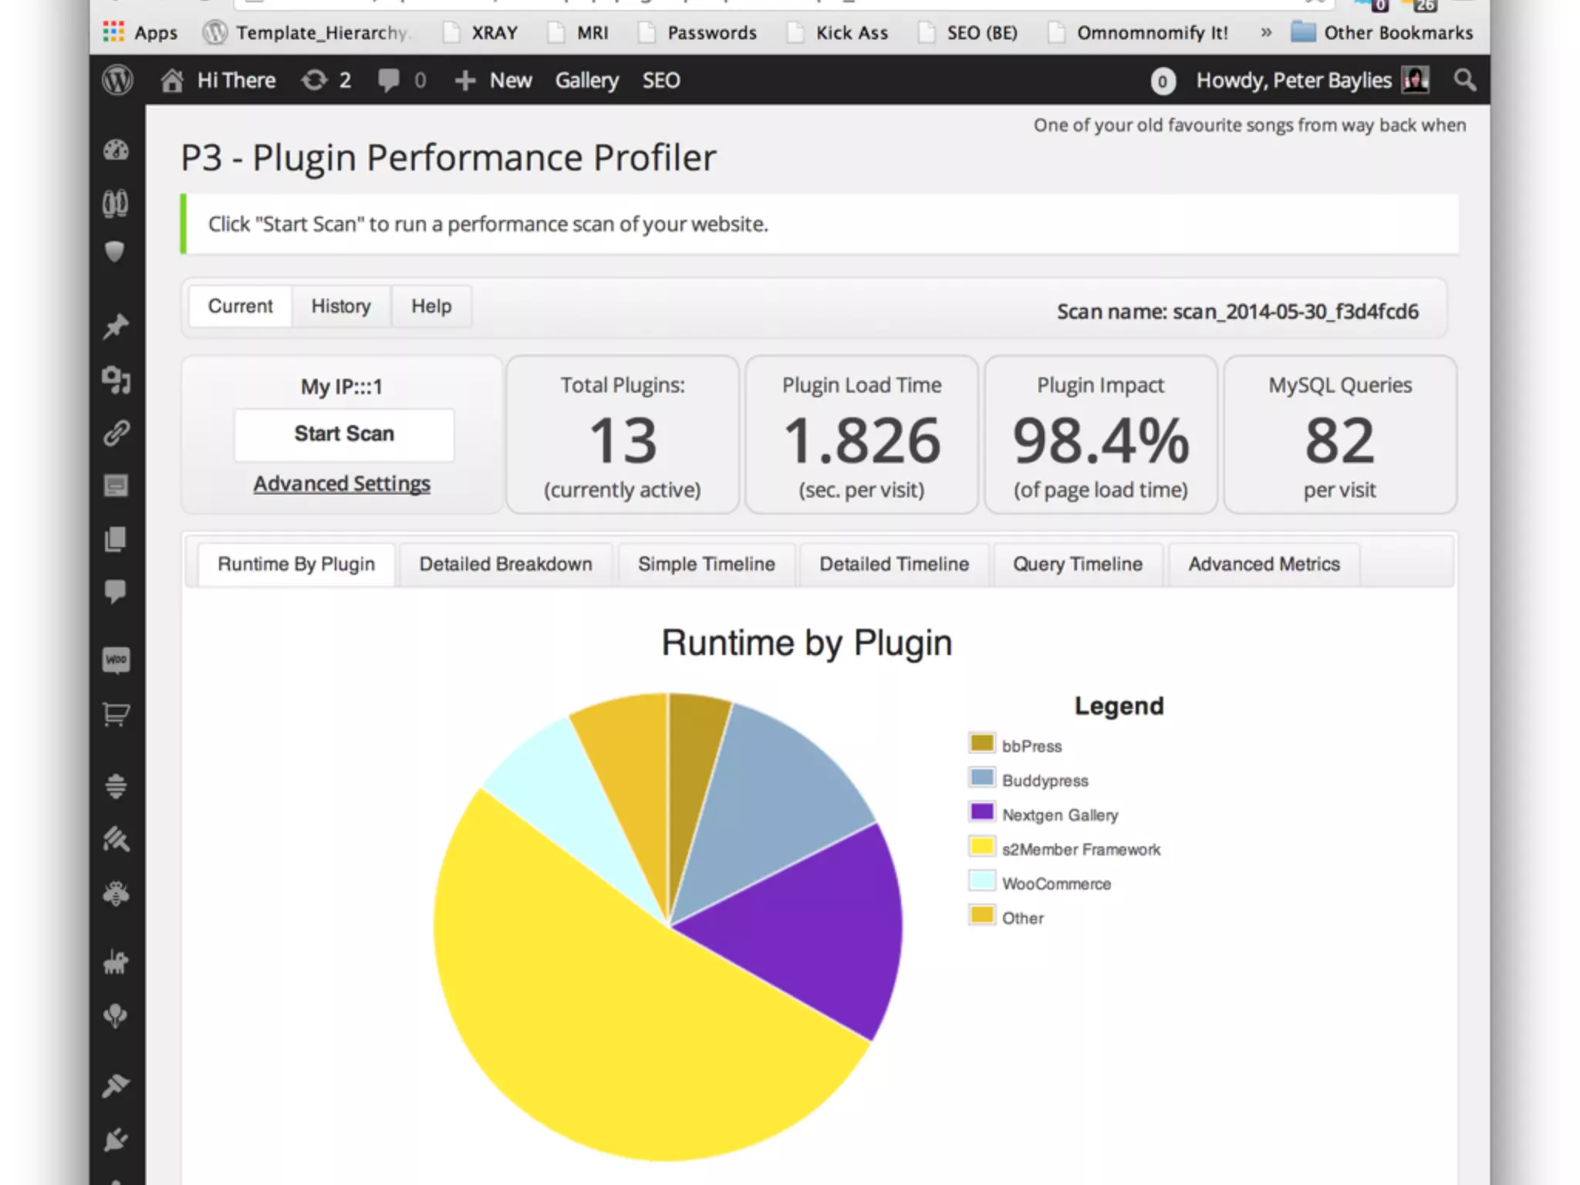The image size is (1580, 1185).
Task: Select the Detailed Timeline tab
Action: [894, 564]
